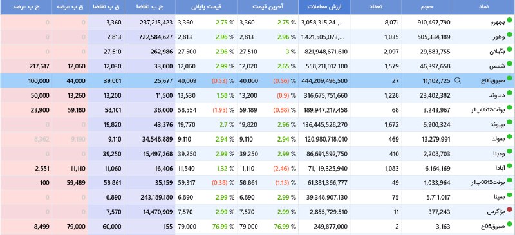Click the (0.56) % change in صبرق06ع row
This screenshot has height=235, width=515.
285,81
